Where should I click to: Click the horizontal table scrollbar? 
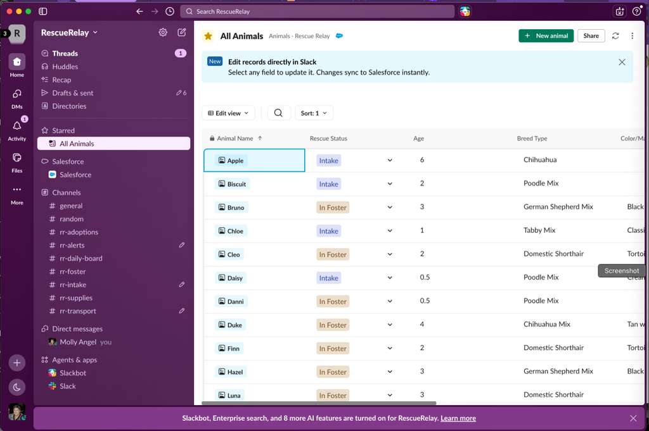[x=319, y=403]
